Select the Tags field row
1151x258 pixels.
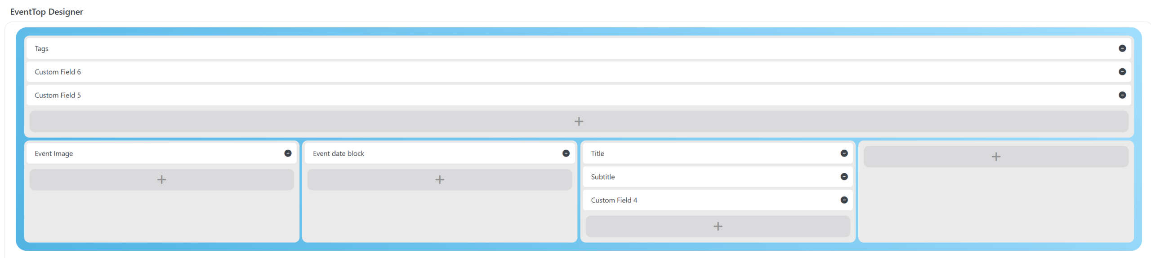pos(540,48)
